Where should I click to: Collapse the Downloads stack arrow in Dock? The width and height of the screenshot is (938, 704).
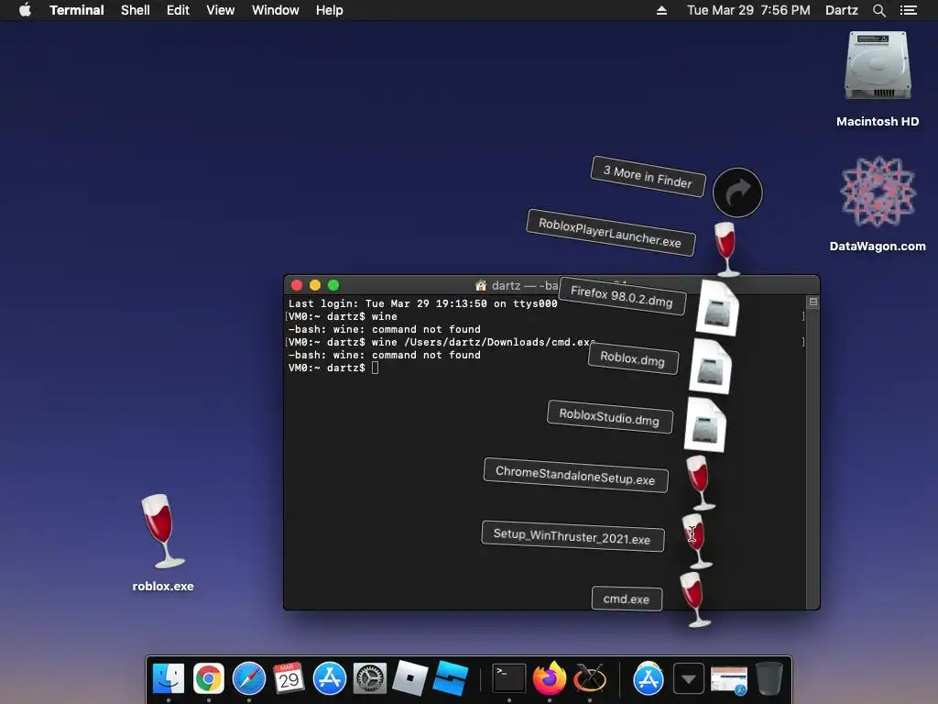tap(689, 679)
